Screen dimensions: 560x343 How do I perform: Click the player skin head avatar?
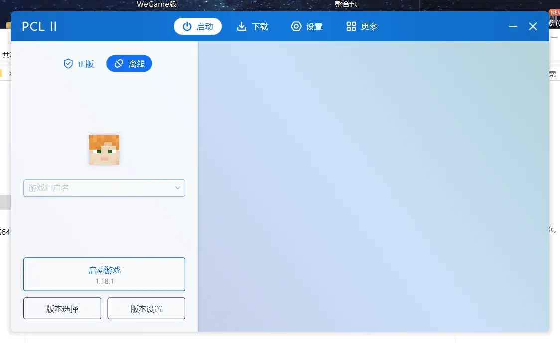click(x=104, y=149)
